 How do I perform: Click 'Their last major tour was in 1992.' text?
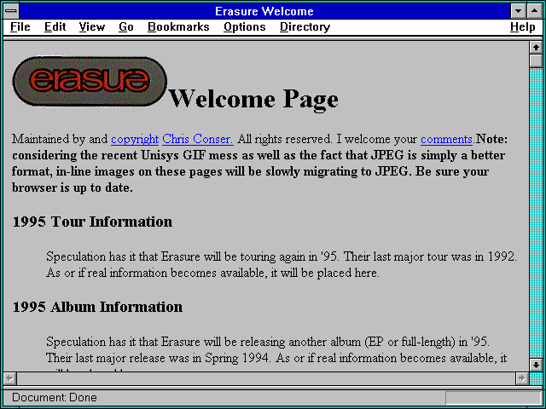click(x=430, y=256)
